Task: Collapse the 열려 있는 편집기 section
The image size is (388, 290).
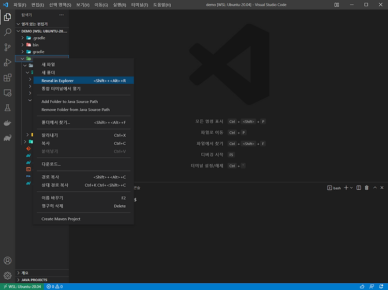Action: [x=18, y=24]
